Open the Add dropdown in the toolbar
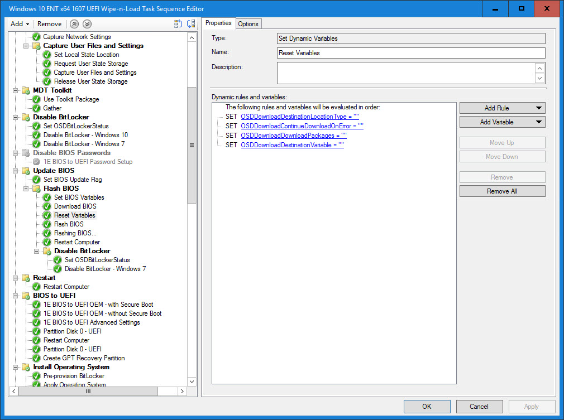This screenshot has width=564, height=420. (20, 24)
